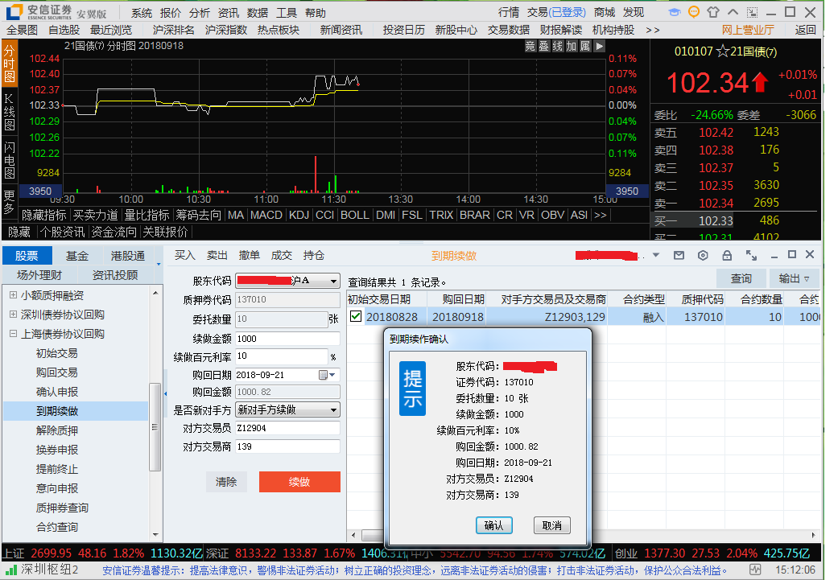Open the orange chat bubble customer service icon
This screenshot has height=580, width=838.
[694, 12]
